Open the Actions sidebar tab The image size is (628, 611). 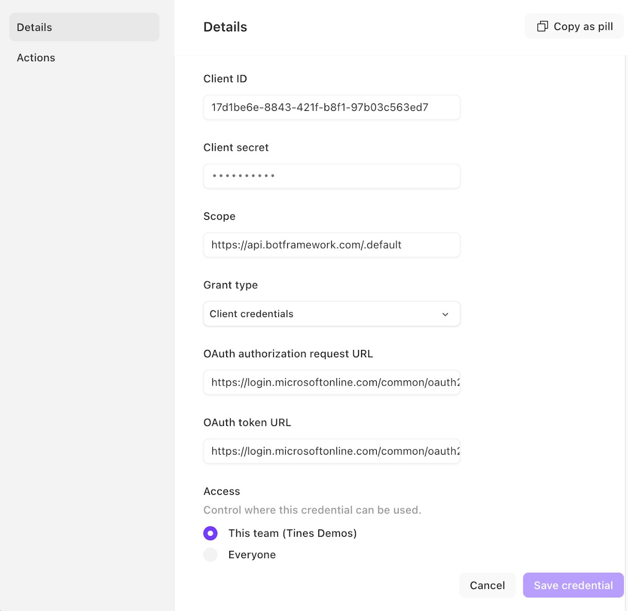pyautogui.click(x=36, y=58)
